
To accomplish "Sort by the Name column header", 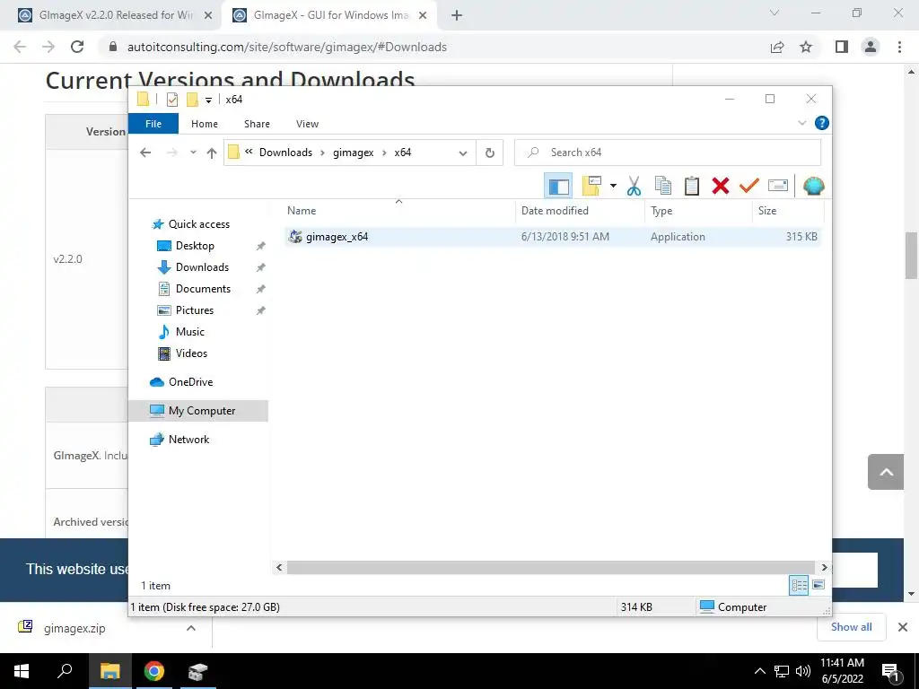I will pyautogui.click(x=398, y=210).
